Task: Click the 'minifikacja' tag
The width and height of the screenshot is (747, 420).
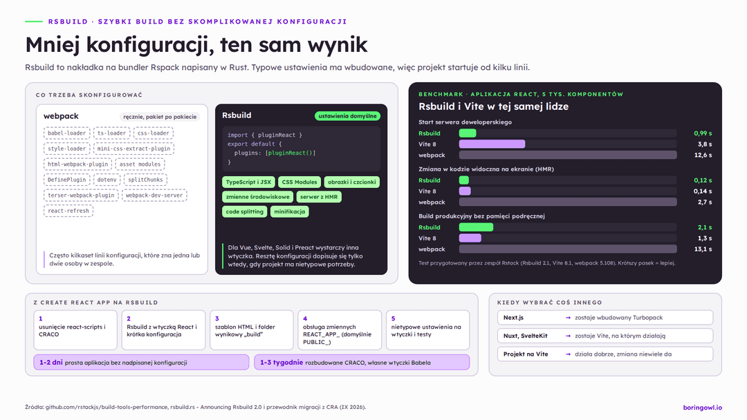Action: [290, 211]
